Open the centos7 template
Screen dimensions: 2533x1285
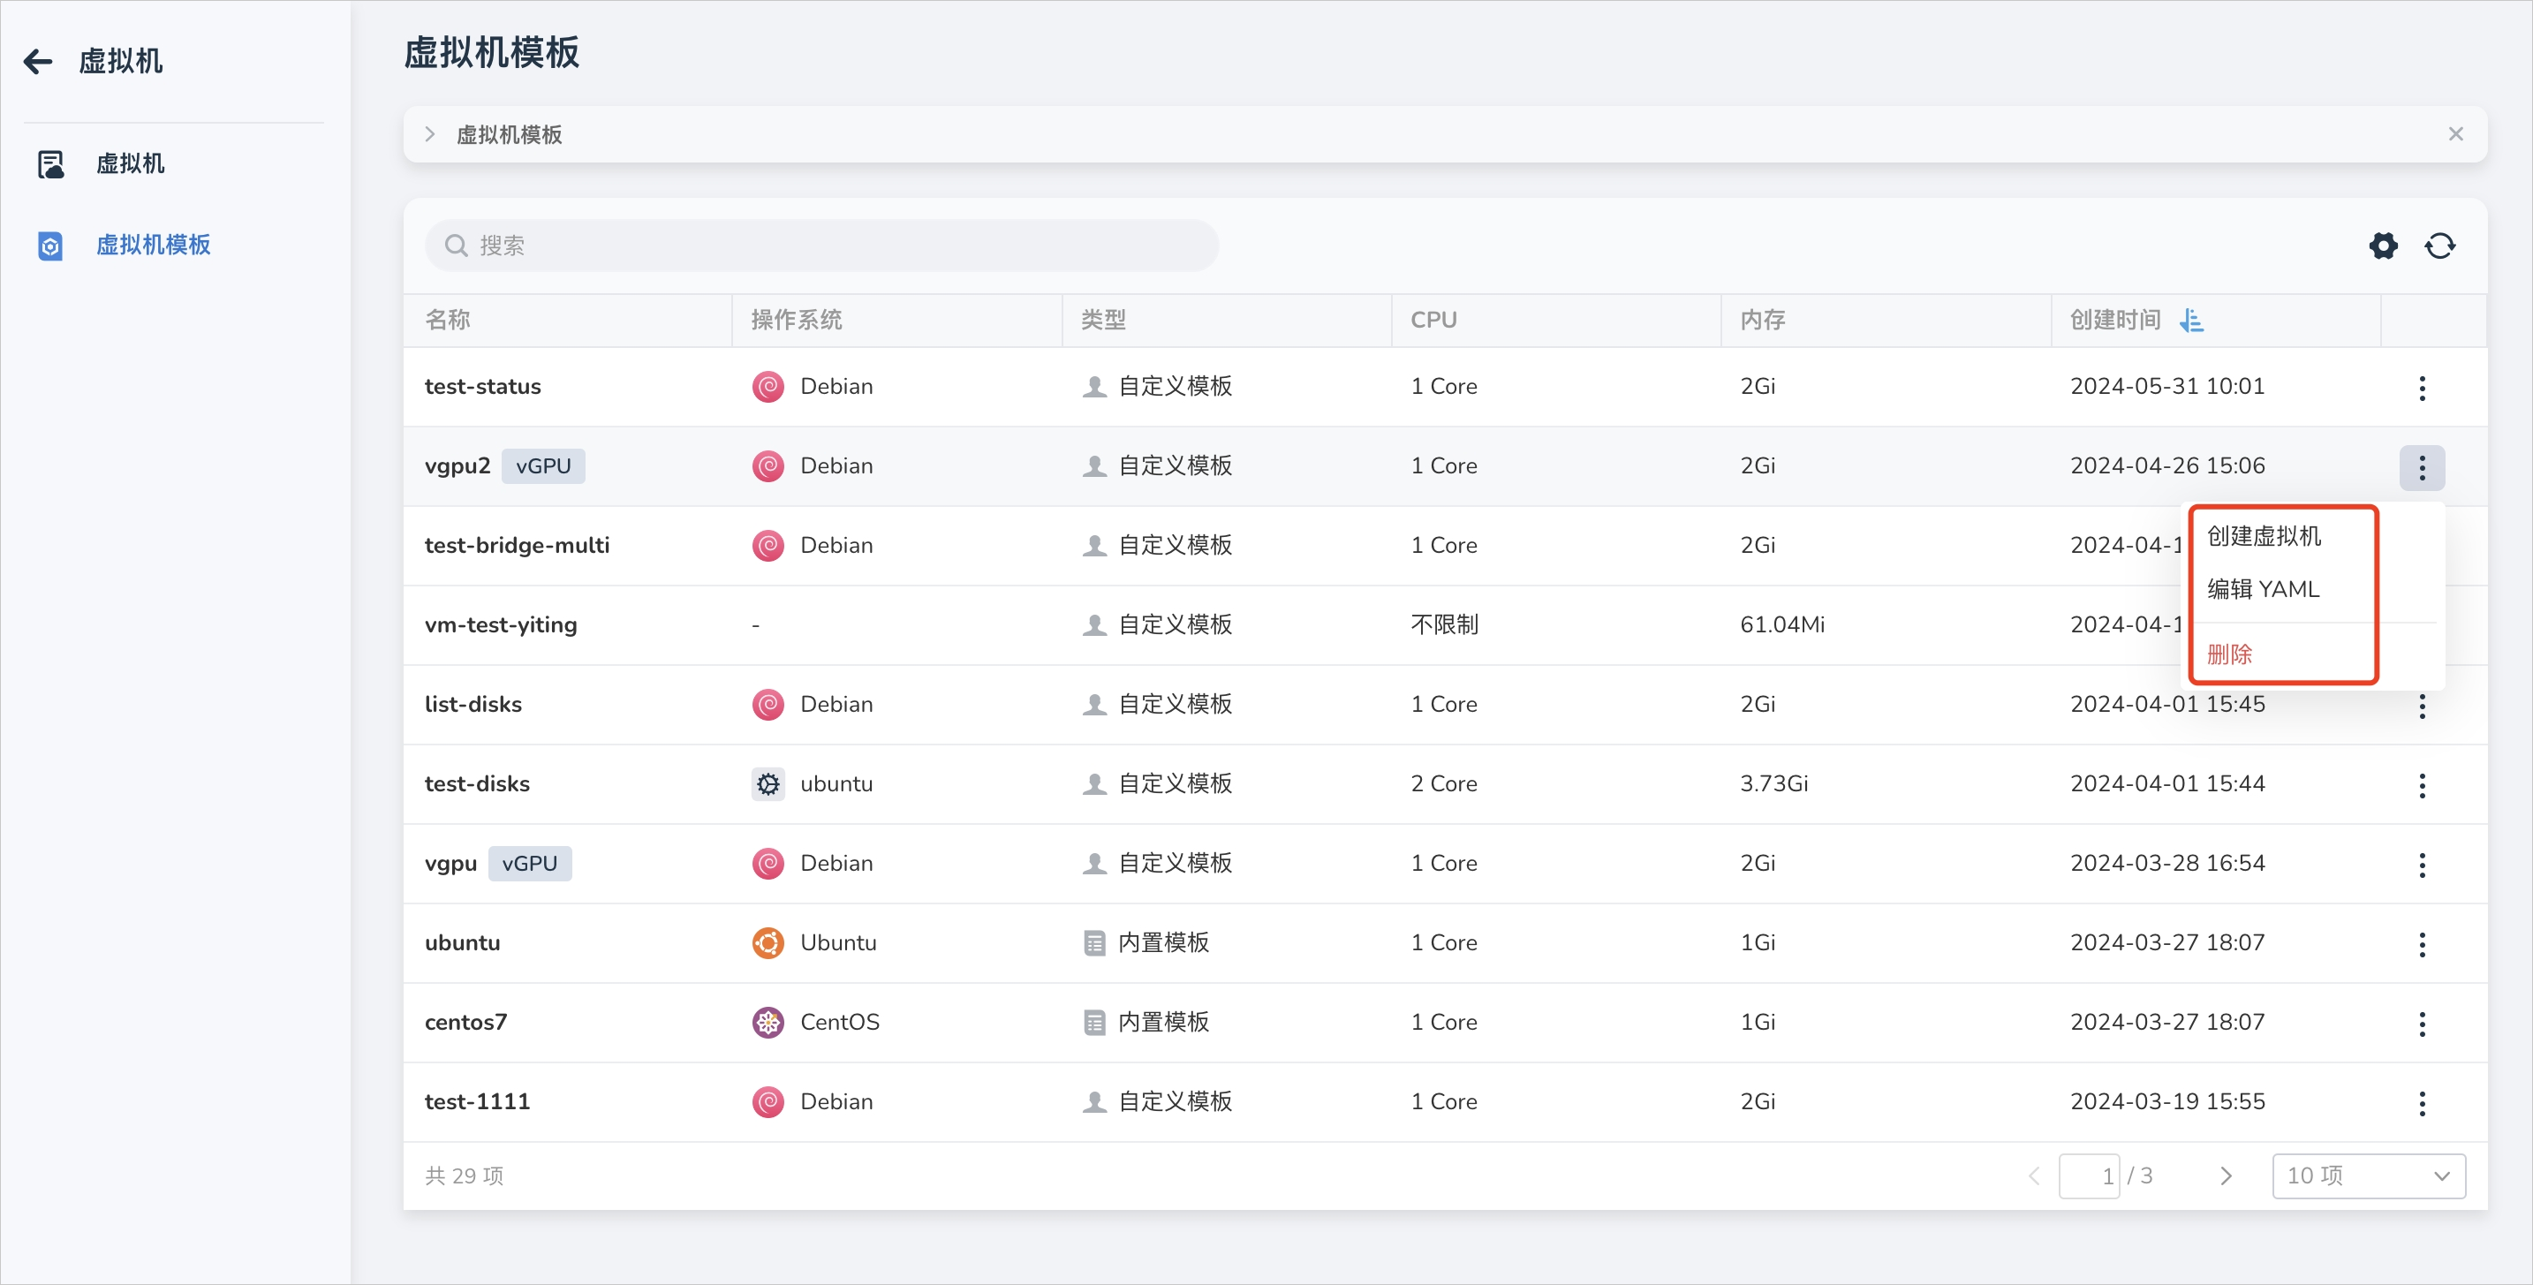coord(466,1023)
